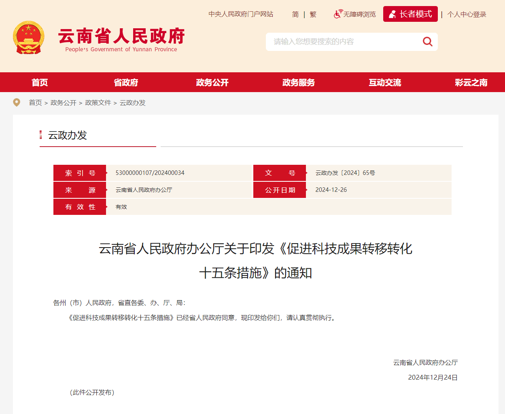Click the 云南省人民政府 site title

click(121, 36)
